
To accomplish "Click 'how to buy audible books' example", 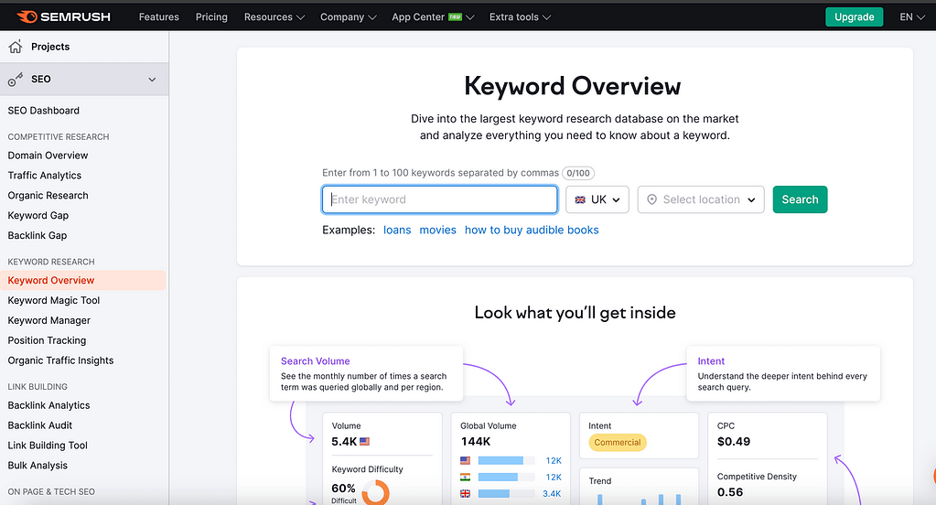I will [x=532, y=230].
